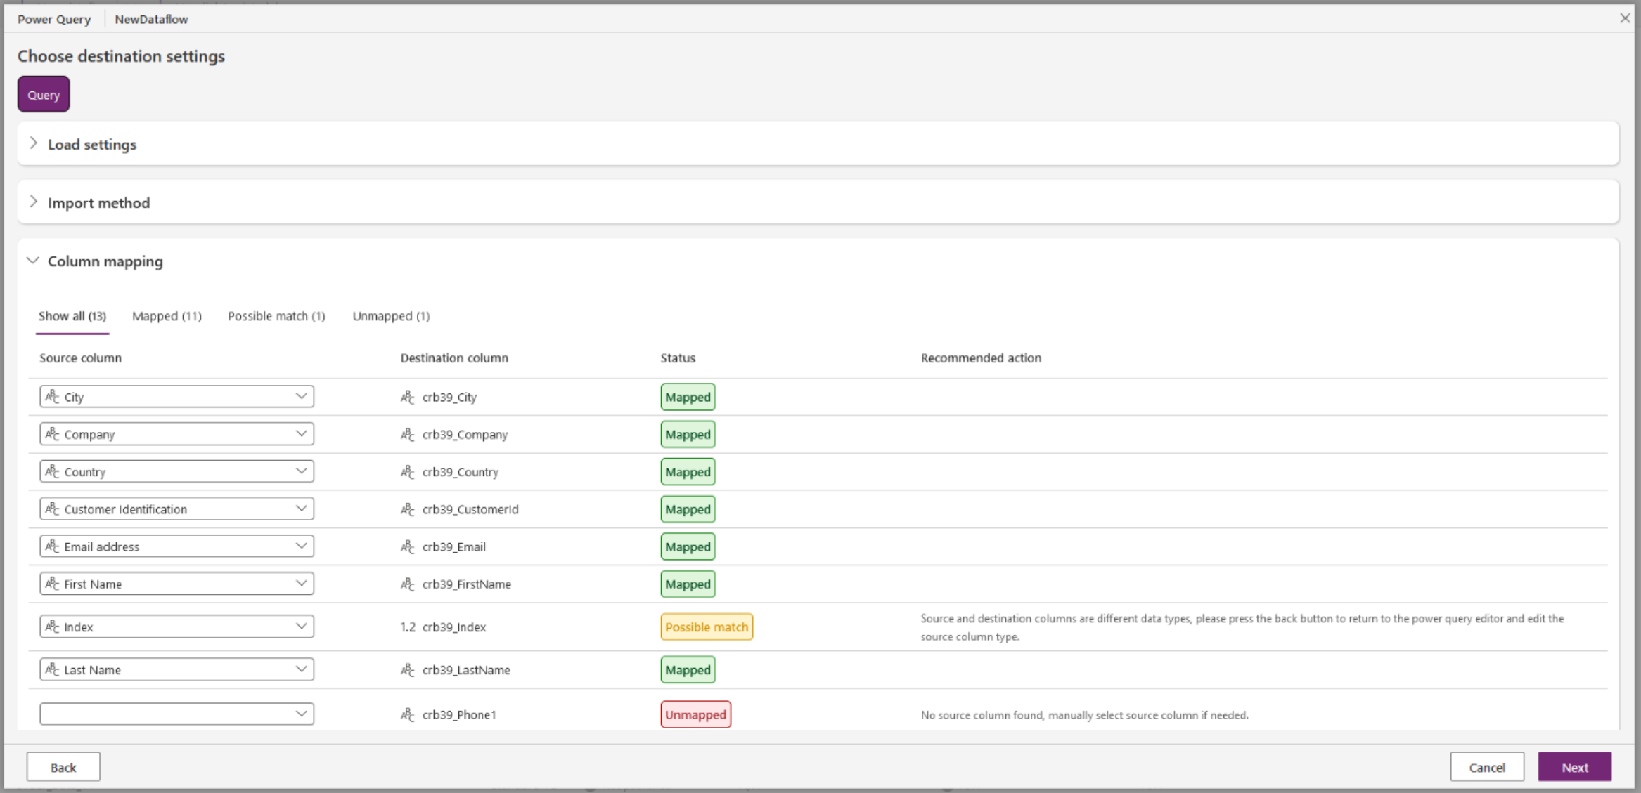The width and height of the screenshot is (1641, 793).
Task: Click the ABC icon next to crb39_LastName destination
Action: (x=407, y=669)
